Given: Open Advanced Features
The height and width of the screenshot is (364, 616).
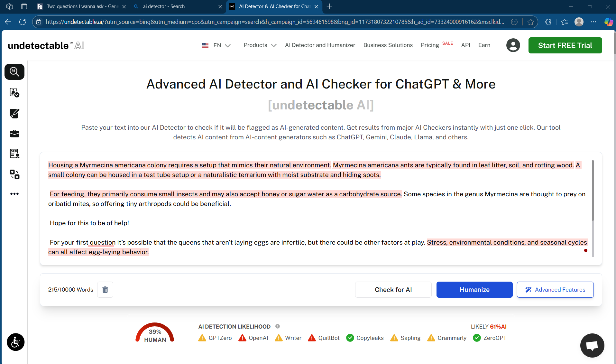Looking at the screenshot, I should [555, 290].
